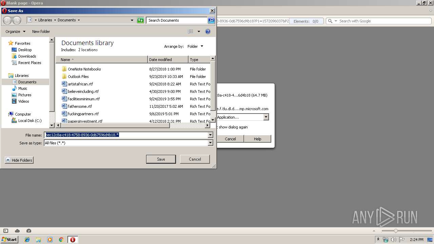Sort files by the Type column header

(x=199, y=60)
